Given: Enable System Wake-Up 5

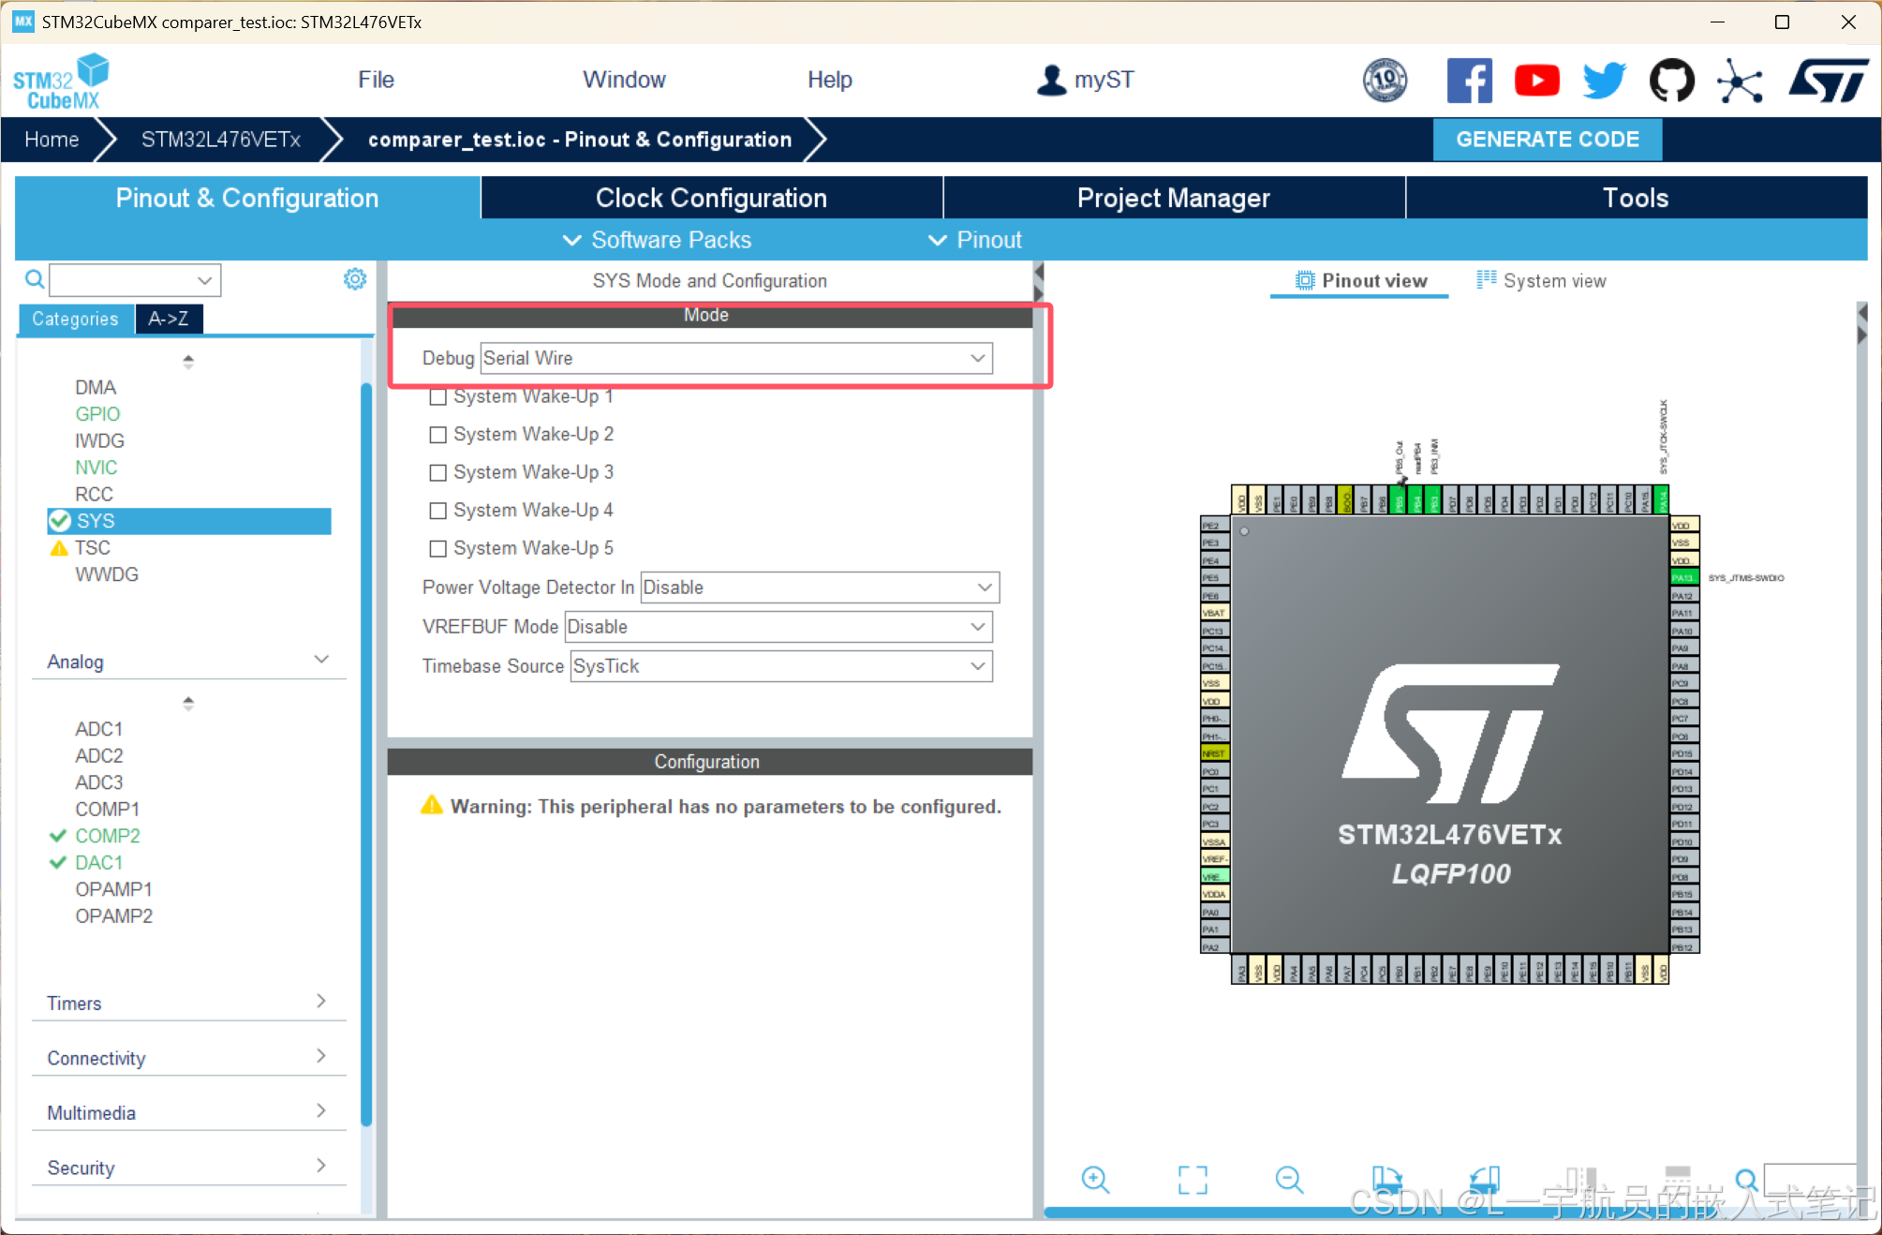Looking at the screenshot, I should pos(437,548).
